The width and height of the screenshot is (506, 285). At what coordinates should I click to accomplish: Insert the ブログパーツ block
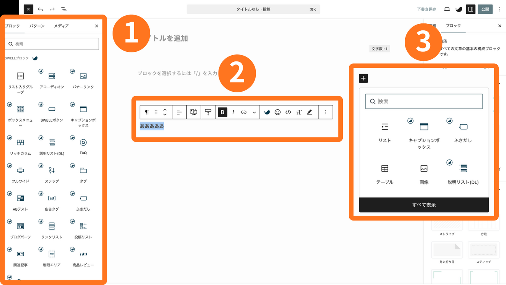(20, 230)
